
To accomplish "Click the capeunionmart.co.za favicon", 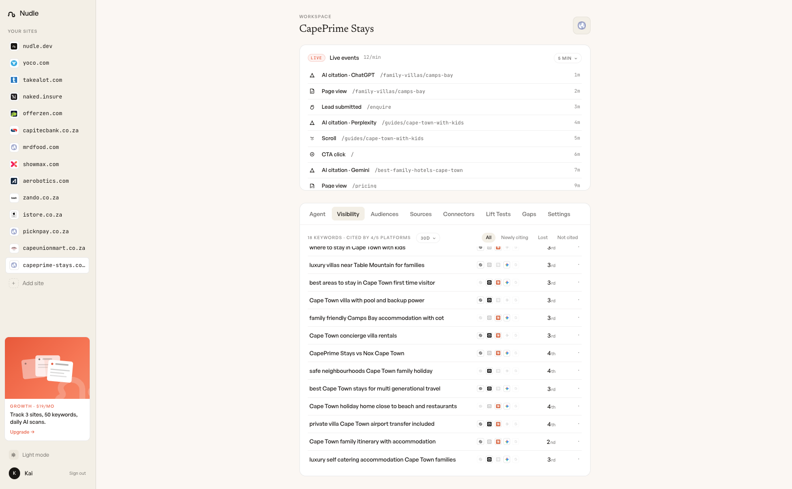I will point(14,248).
